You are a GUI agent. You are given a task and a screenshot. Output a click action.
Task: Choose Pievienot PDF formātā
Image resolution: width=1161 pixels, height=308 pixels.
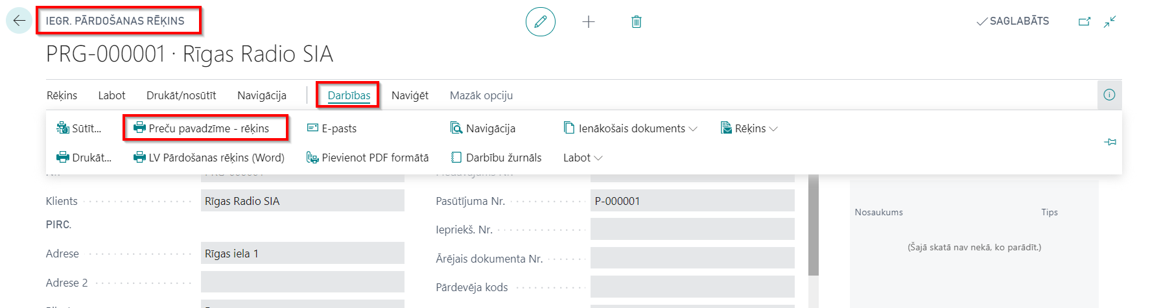pyautogui.click(x=368, y=158)
